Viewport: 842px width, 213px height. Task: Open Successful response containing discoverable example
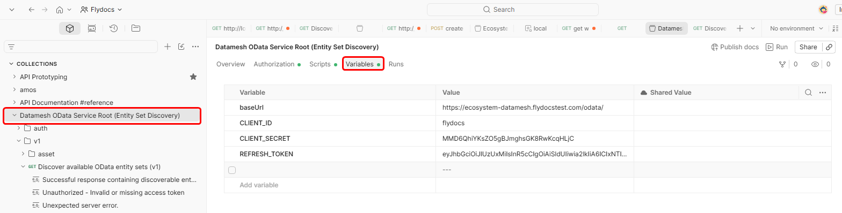coord(119,180)
